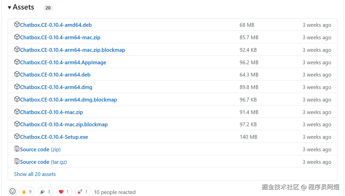Click the Assets count badge showing 20

pos(48,8)
